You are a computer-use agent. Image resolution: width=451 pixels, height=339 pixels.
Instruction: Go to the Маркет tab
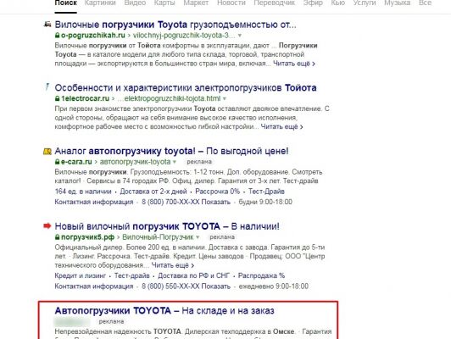click(x=196, y=3)
